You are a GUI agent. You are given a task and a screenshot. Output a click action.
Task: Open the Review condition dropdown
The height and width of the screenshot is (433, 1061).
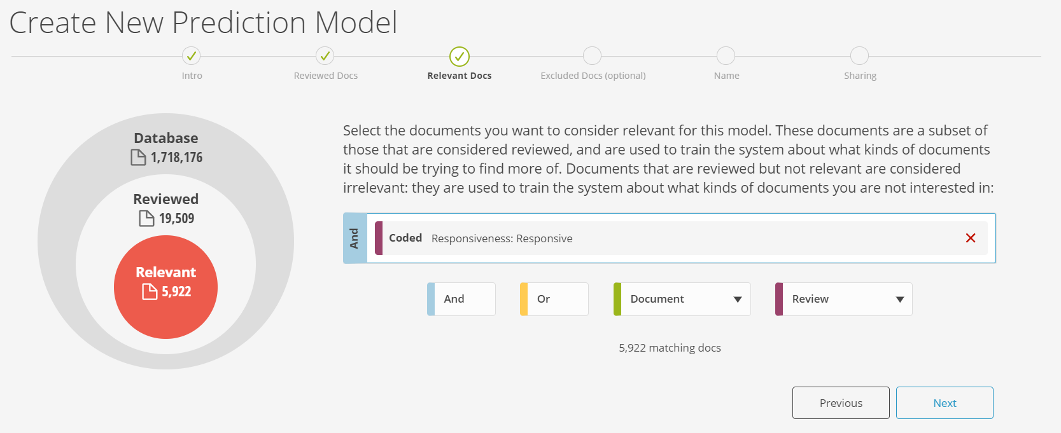[x=844, y=299]
